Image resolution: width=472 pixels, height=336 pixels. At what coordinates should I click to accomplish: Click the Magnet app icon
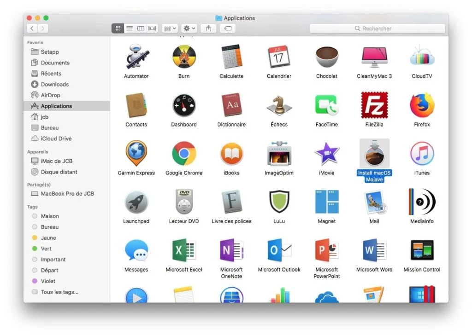[x=327, y=202]
